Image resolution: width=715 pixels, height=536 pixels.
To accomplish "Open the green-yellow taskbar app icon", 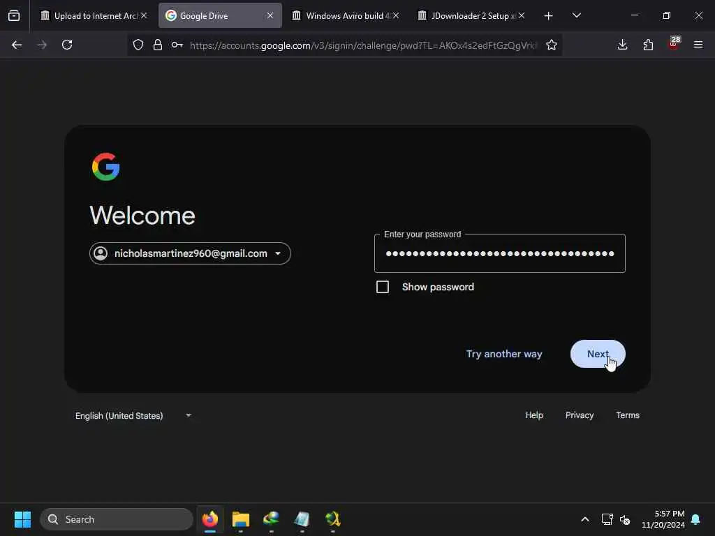I will [x=333, y=519].
